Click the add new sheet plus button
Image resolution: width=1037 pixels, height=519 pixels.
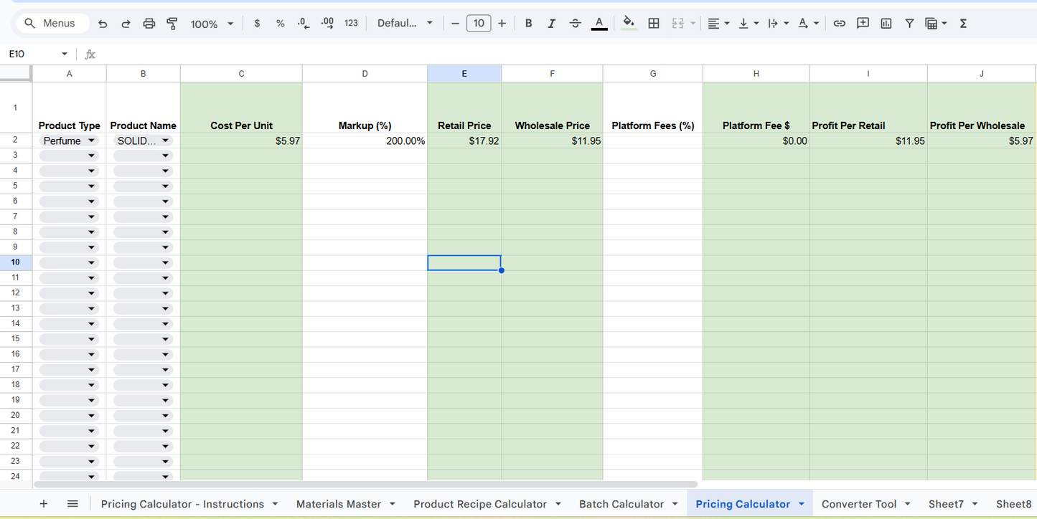(x=44, y=504)
